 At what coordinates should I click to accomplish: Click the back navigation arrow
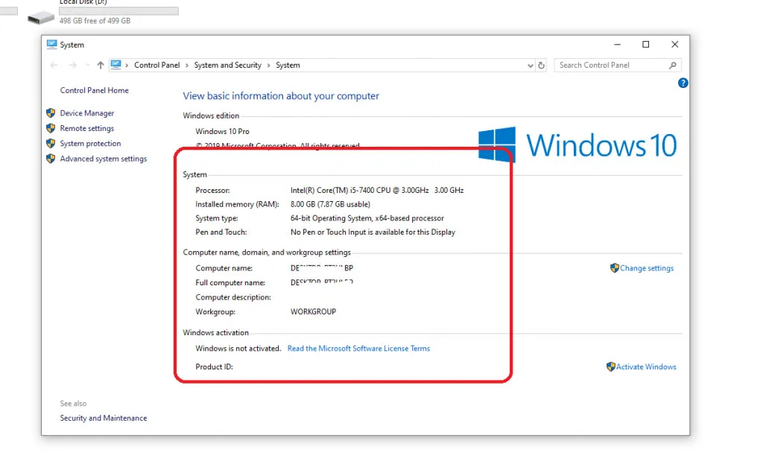coord(54,66)
